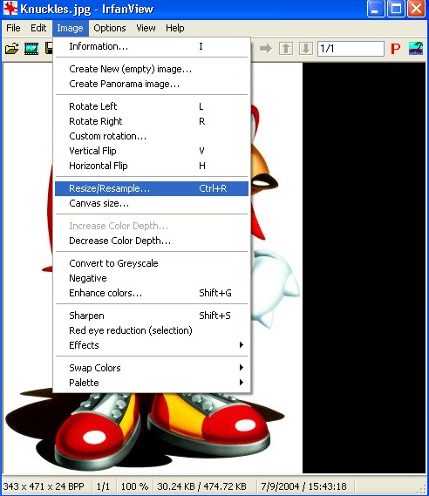Maximize the IrfanView window

tap(396, 9)
